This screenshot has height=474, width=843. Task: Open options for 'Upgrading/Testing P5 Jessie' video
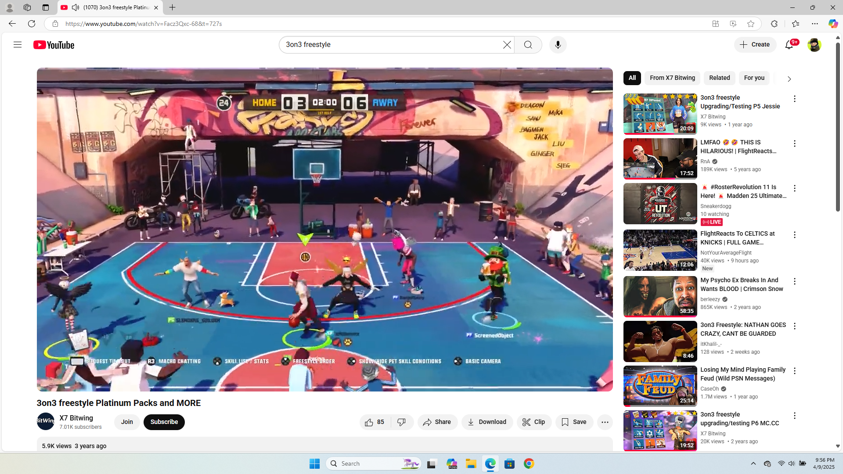pyautogui.click(x=794, y=99)
